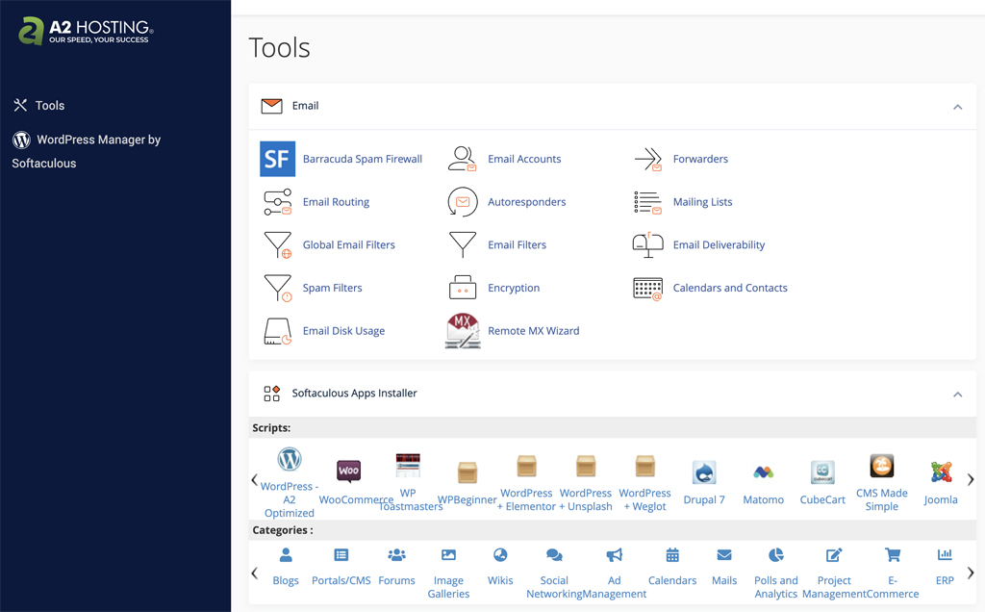Open the Wikis category icon
Viewport: 985px width, 612px height.
click(x=500, y=555)
